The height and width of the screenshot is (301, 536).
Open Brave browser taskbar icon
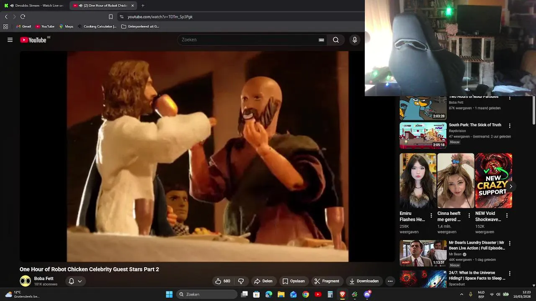coord(343,294)
